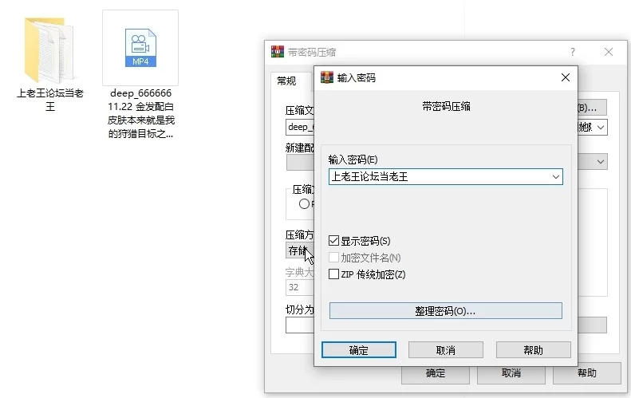Enable ZIP 传统加密(Z) checkbox
Screen dimensions: 631x398
click(333, 274)
